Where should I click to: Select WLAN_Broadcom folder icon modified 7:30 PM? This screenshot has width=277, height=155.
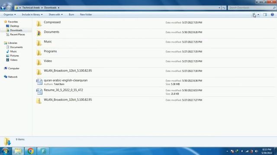coord(39,72)
